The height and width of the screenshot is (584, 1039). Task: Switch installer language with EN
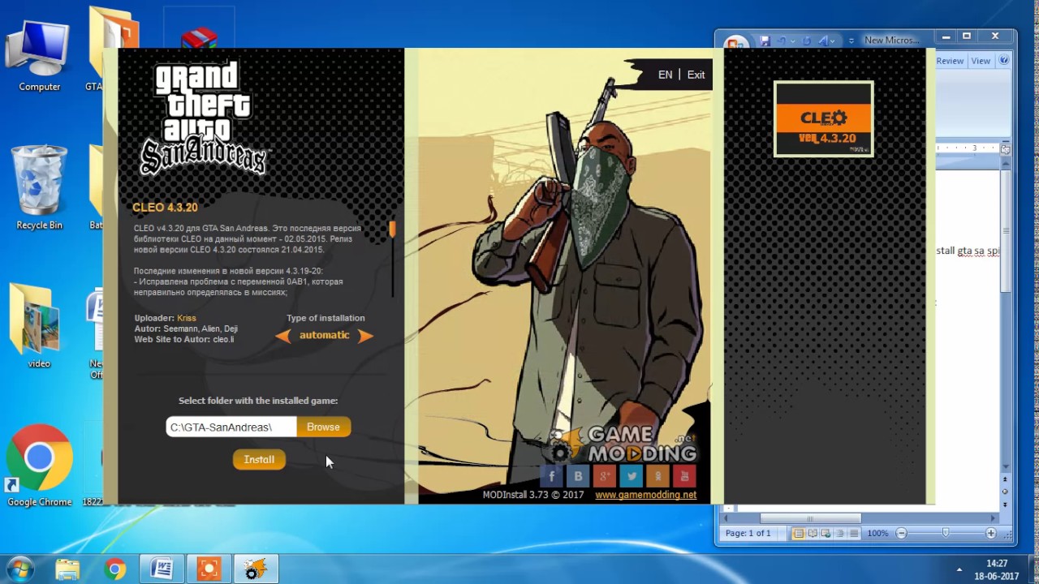665,75
